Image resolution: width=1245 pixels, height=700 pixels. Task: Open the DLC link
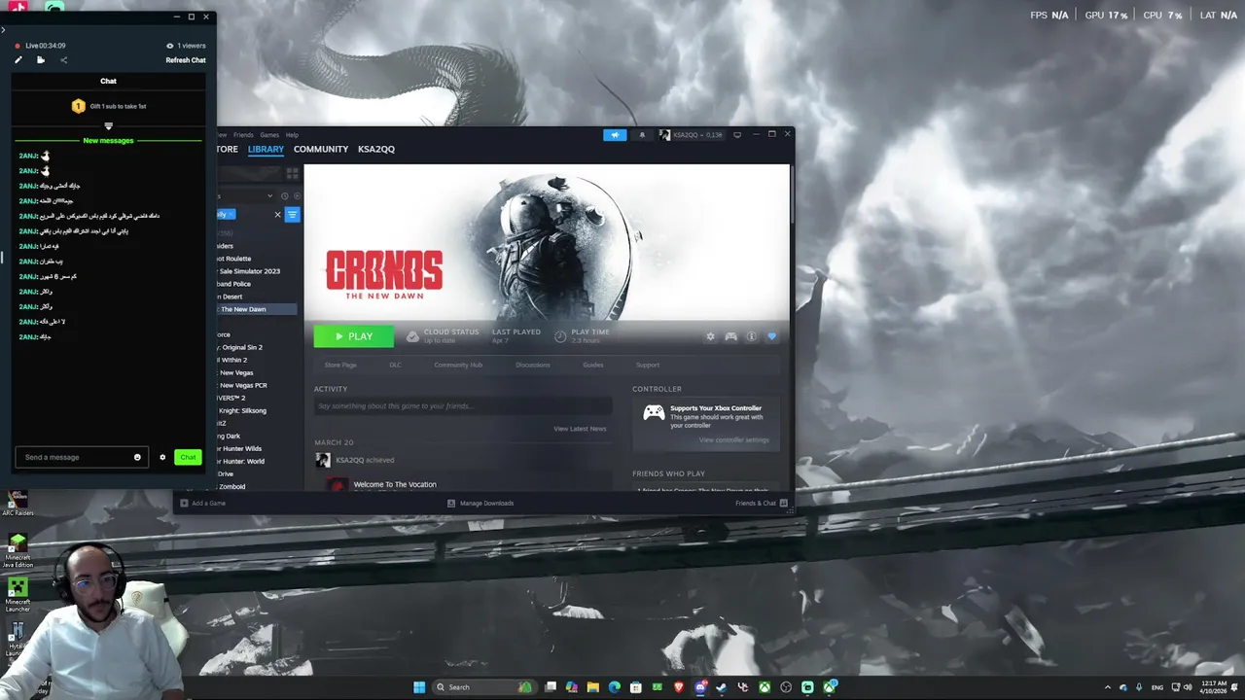coord(395,365)
